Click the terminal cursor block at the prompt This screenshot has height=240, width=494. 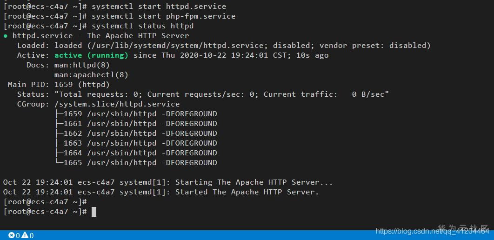coord(94,212)
